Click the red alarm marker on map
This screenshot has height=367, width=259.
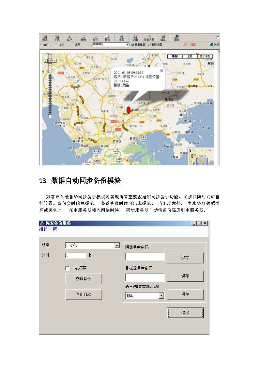click(x=129, y=110)
